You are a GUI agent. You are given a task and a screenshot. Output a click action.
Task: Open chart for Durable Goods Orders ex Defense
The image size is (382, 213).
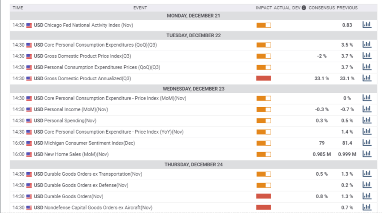(x=367, y=185)
